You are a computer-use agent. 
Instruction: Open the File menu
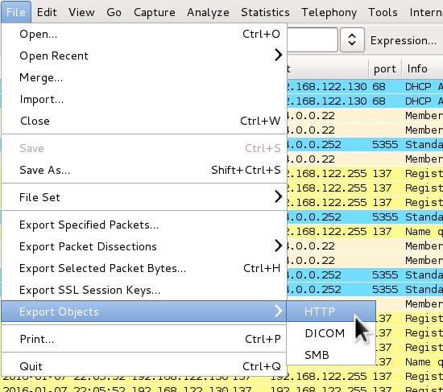click(16, 12)
